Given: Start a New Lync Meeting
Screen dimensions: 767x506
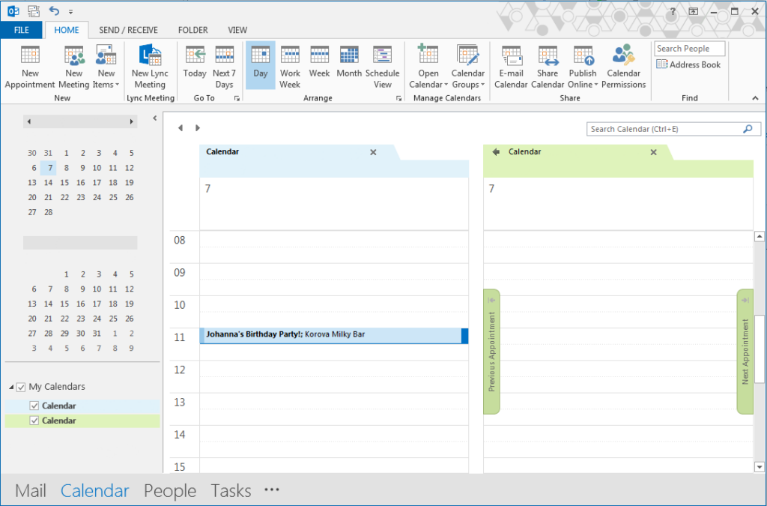Looking at the screenshot, I should [x=150, y=66].
